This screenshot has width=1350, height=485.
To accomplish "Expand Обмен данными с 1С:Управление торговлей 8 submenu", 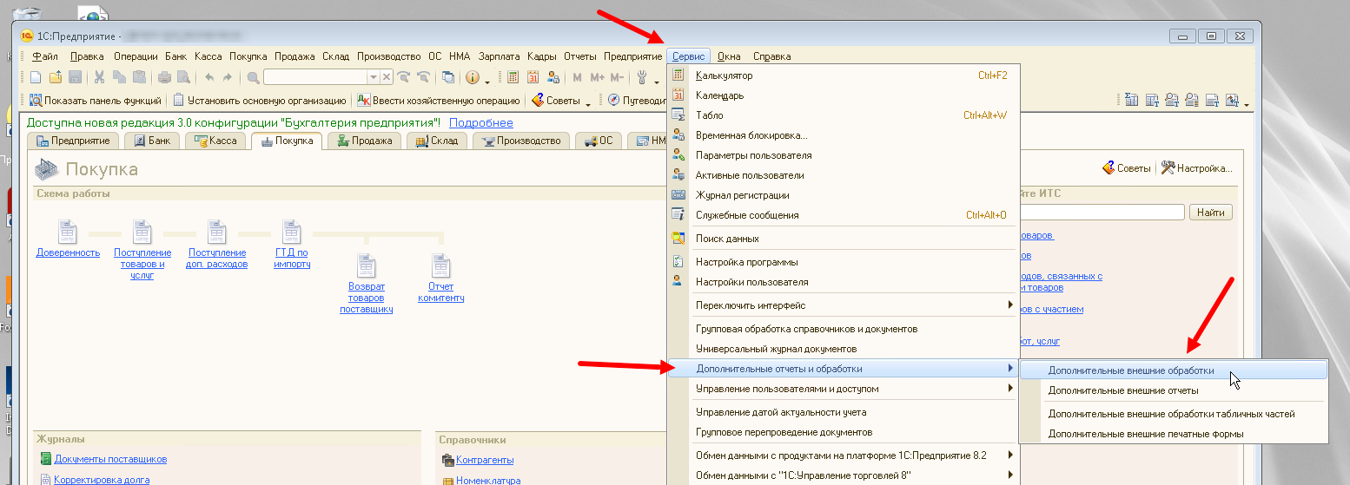I will click(x=1010, y=475).
